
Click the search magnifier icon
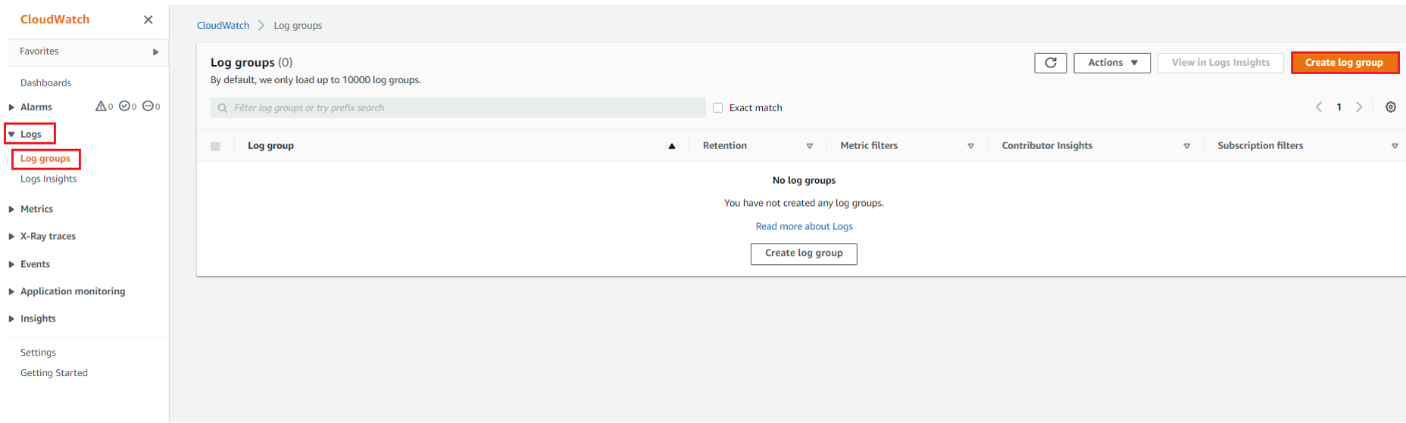(x=223, y=108)
